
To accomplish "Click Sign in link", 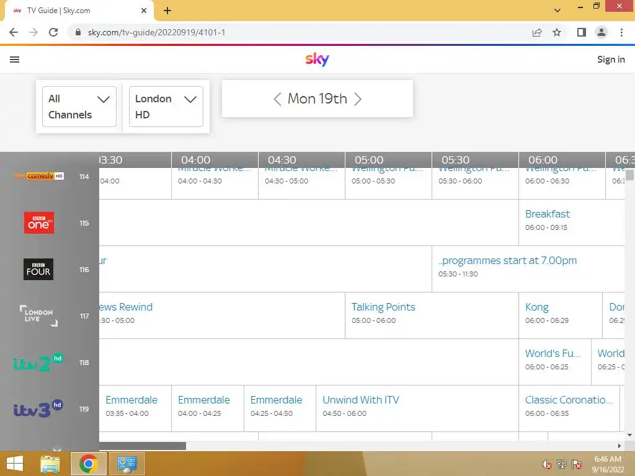I will 611,59.
